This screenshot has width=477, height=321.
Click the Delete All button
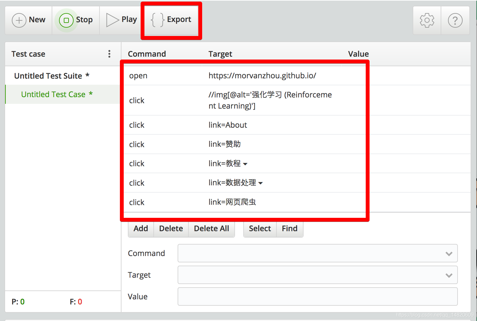[212, 229]
